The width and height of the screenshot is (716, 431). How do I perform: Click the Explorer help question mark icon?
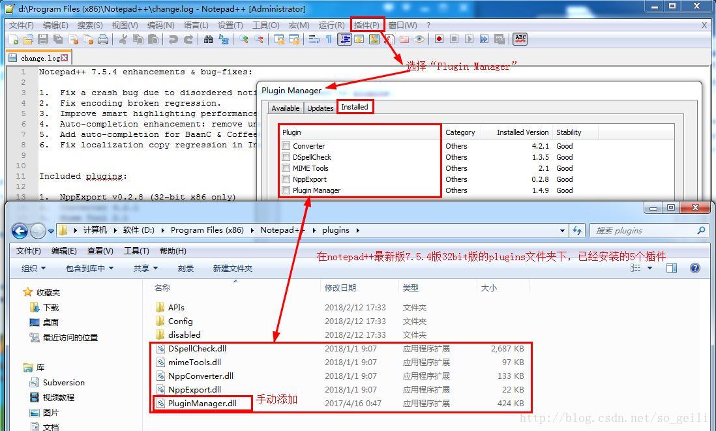(x=695, y=268)
